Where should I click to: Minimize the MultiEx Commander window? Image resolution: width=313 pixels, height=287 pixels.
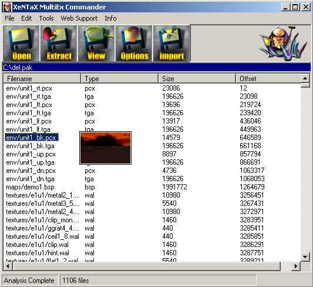pyautogui.click(x=285, y=7)
